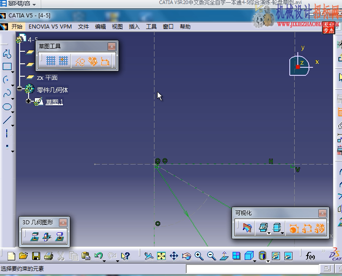342x276 pixels.
Task: Open the 插入 menu
Action: coord(134,27)
